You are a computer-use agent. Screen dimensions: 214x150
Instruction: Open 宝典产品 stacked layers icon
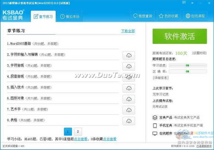pos(155,118)
